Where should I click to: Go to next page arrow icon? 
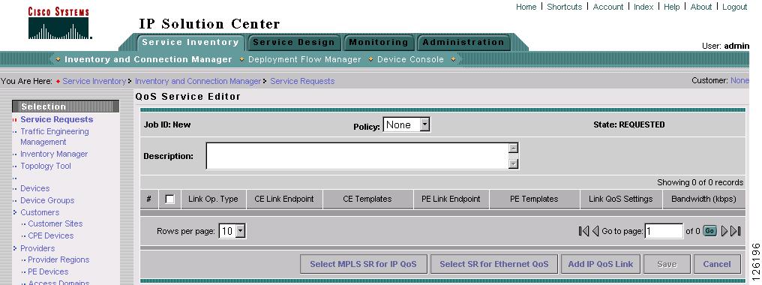(724, 231)
